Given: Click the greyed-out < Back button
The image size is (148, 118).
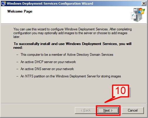Looking at the screenshot, I should 85,110.
